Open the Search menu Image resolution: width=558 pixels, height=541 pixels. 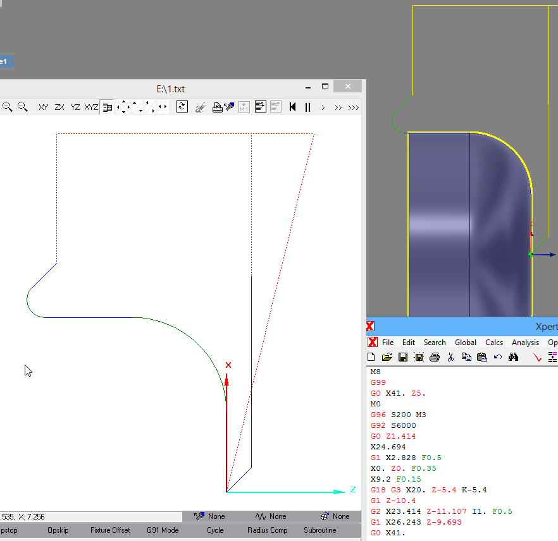[x=435, y=342]
